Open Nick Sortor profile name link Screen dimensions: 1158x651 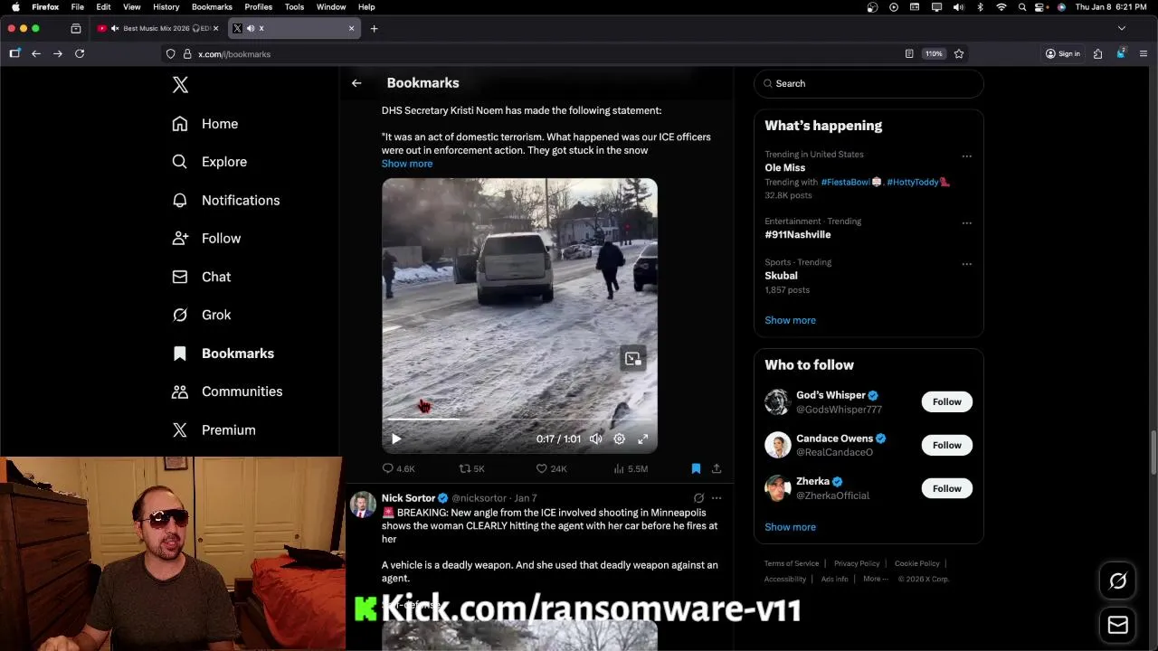(x=408, y=498)
